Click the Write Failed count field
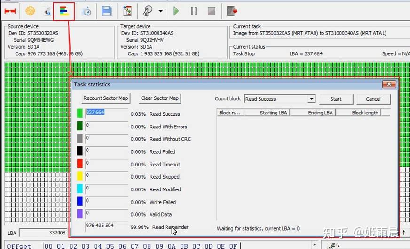Viewport: 410px width, 249px height. pos(107,201)
